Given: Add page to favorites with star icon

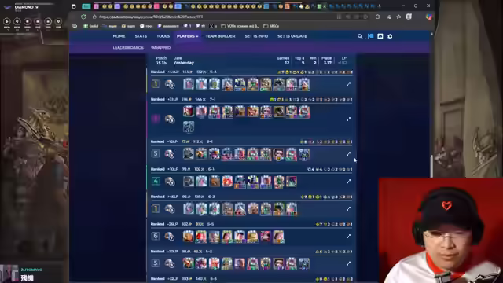Looking at the screenshot, I should [x=398, y=17].
